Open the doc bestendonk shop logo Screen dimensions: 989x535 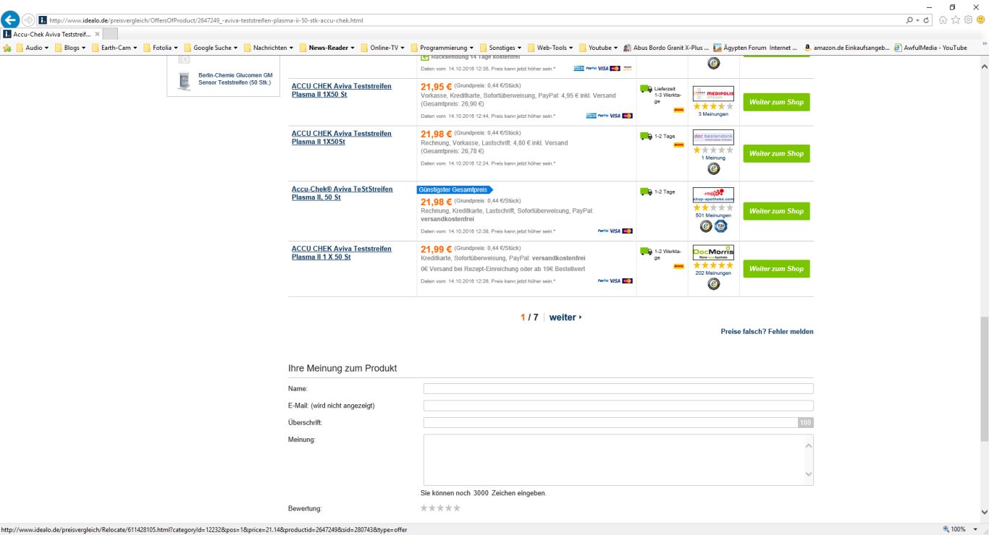[x=713, y=137]
